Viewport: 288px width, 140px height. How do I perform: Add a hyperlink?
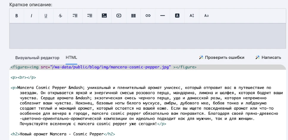pyautogui.click(x=148, y=16)
